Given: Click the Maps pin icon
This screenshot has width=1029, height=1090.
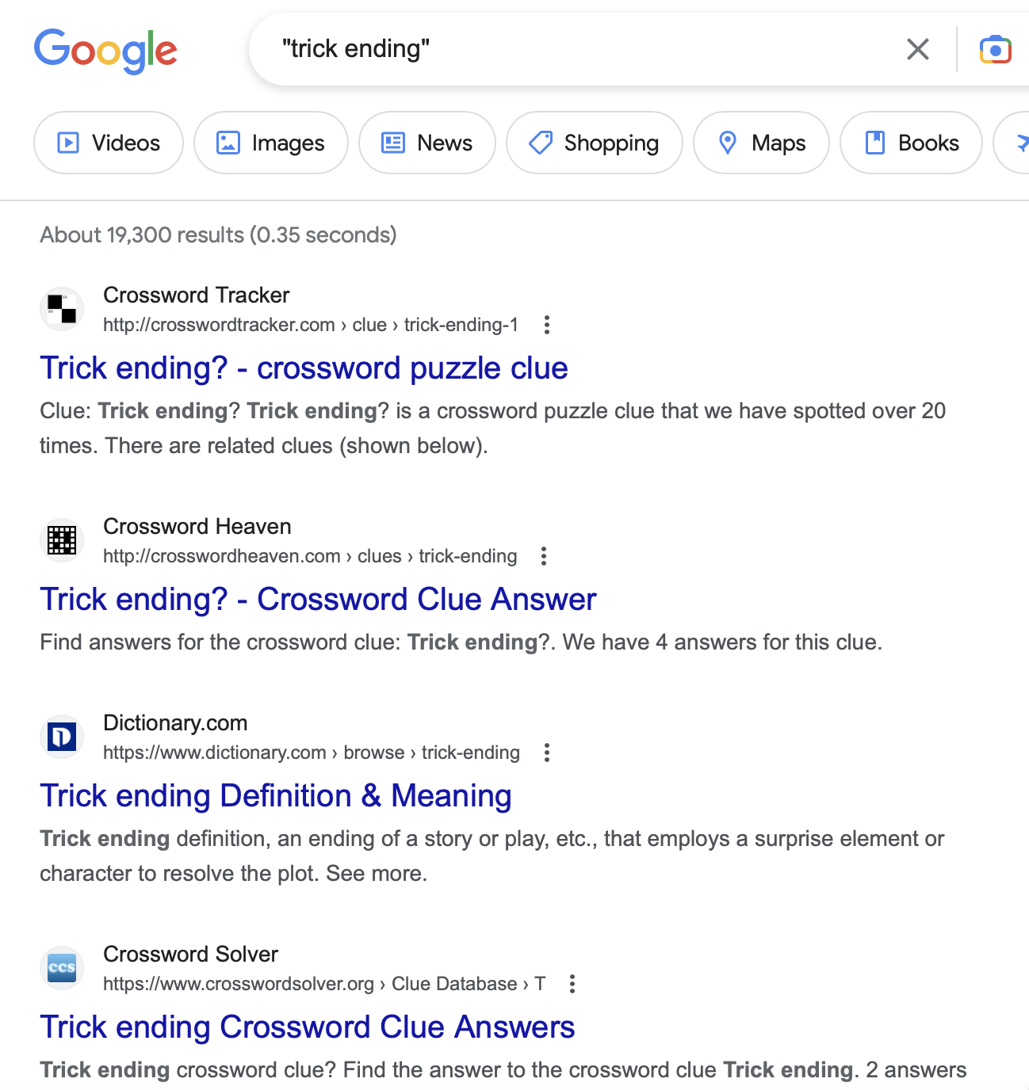Looking at the screenshot, I should tap(729, 143).
